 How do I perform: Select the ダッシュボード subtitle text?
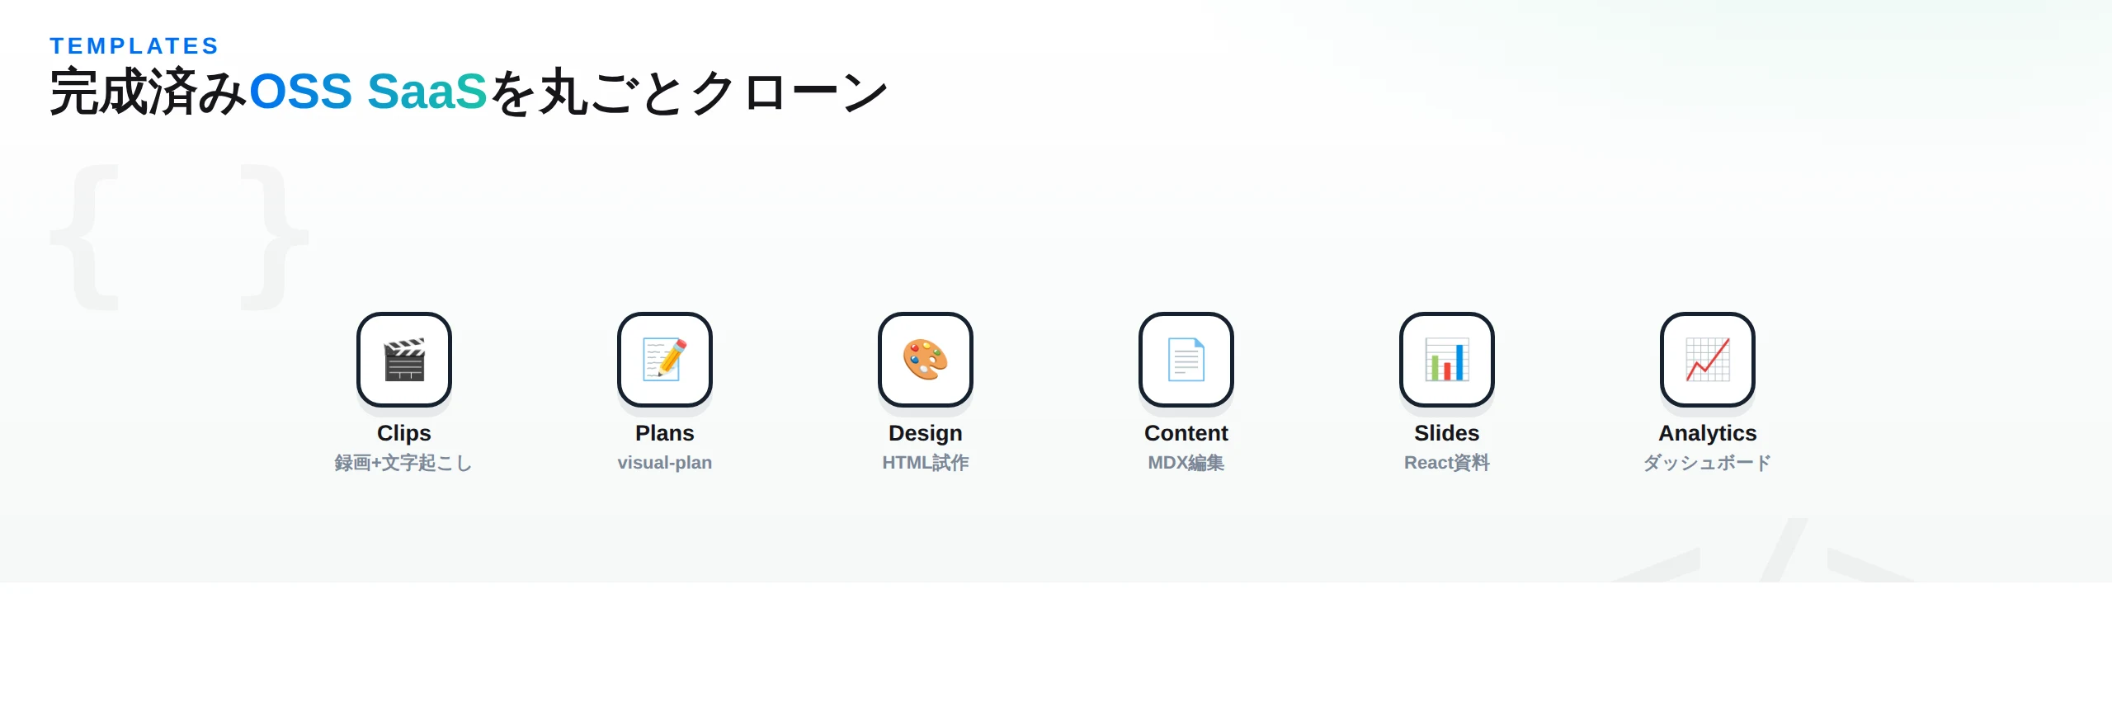click(1708, 463)
